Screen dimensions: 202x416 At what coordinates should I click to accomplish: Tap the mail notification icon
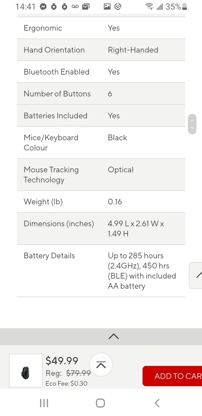tap(86, 6)
